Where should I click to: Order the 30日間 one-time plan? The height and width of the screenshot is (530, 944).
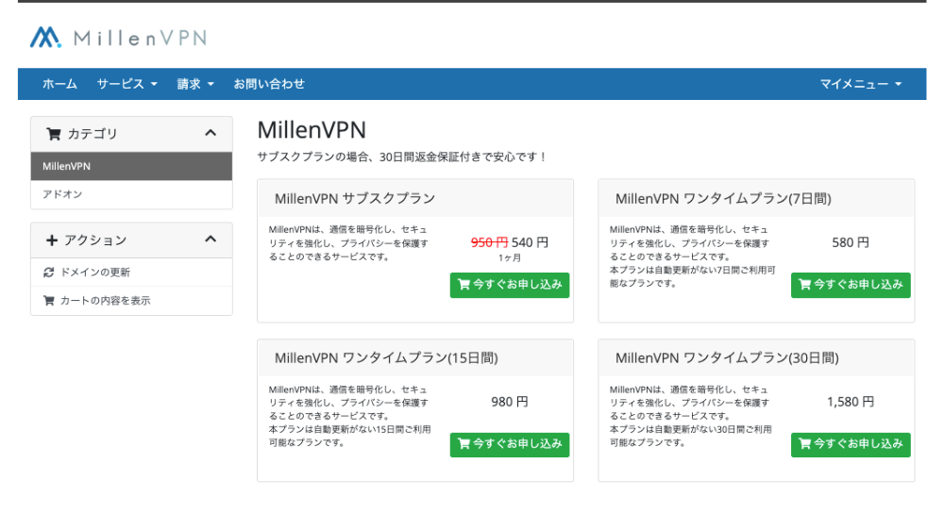click(851, 444)
